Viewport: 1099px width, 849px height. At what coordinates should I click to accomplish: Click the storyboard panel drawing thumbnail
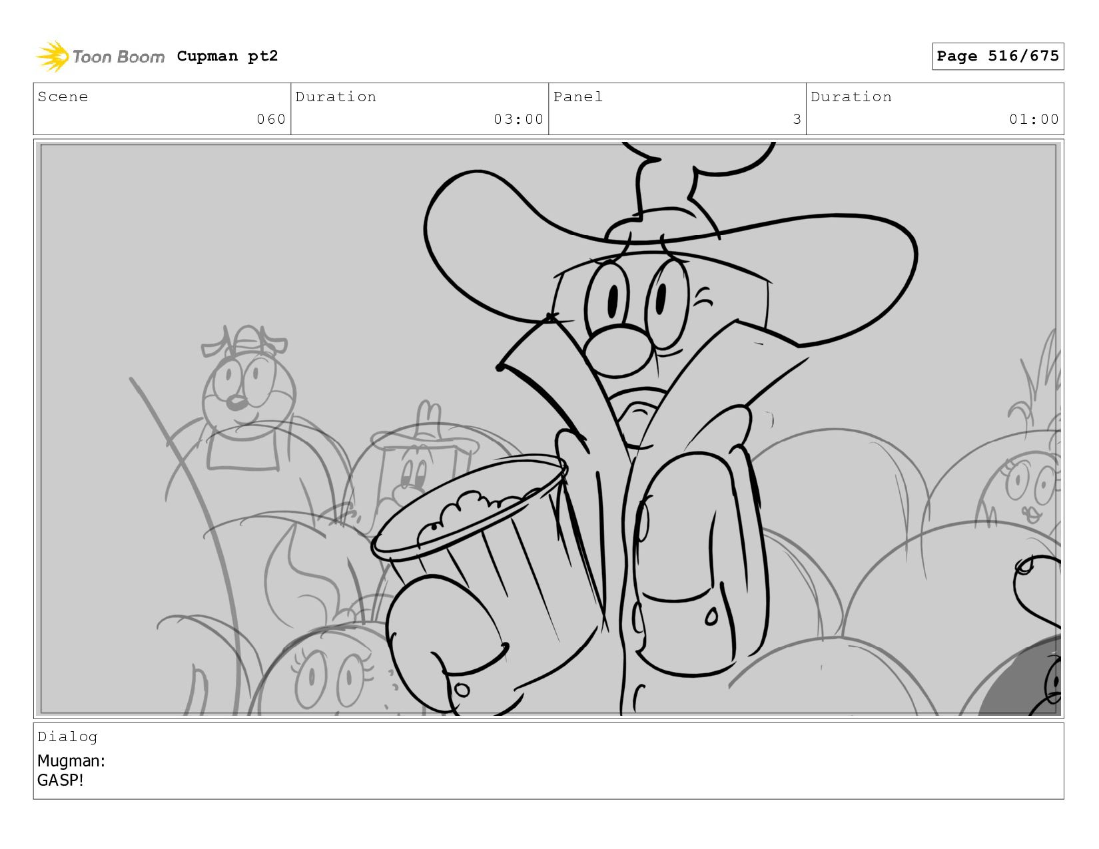coord(548,429)
